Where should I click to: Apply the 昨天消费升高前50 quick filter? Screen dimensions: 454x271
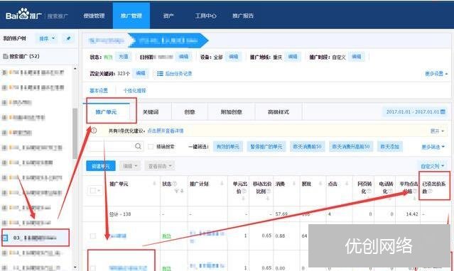click(351, 147)
